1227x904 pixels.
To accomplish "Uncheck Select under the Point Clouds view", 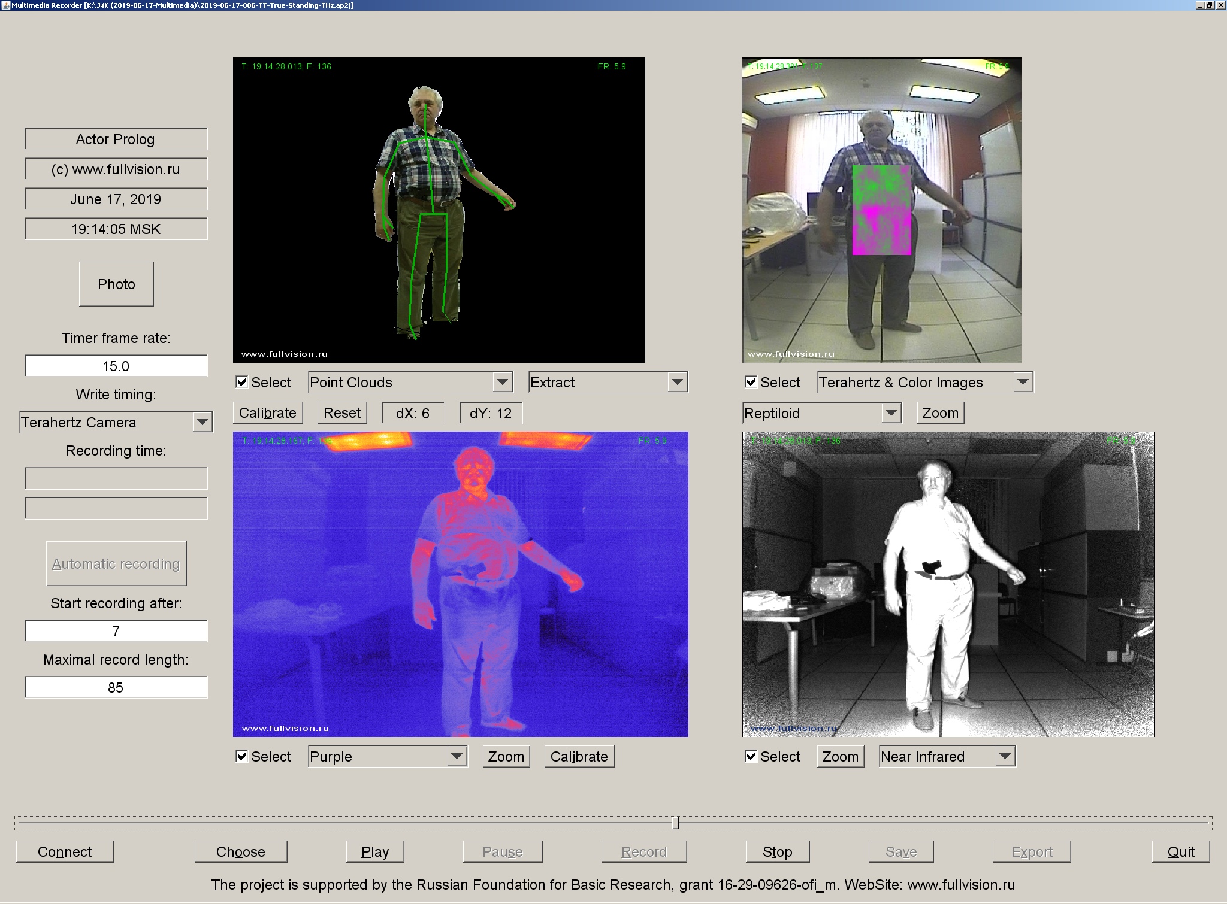I will coord(242,381).
